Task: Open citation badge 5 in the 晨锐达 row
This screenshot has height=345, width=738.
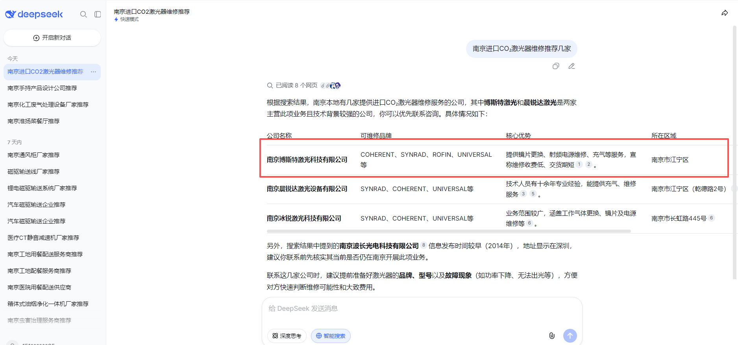Action: [533, 194]
